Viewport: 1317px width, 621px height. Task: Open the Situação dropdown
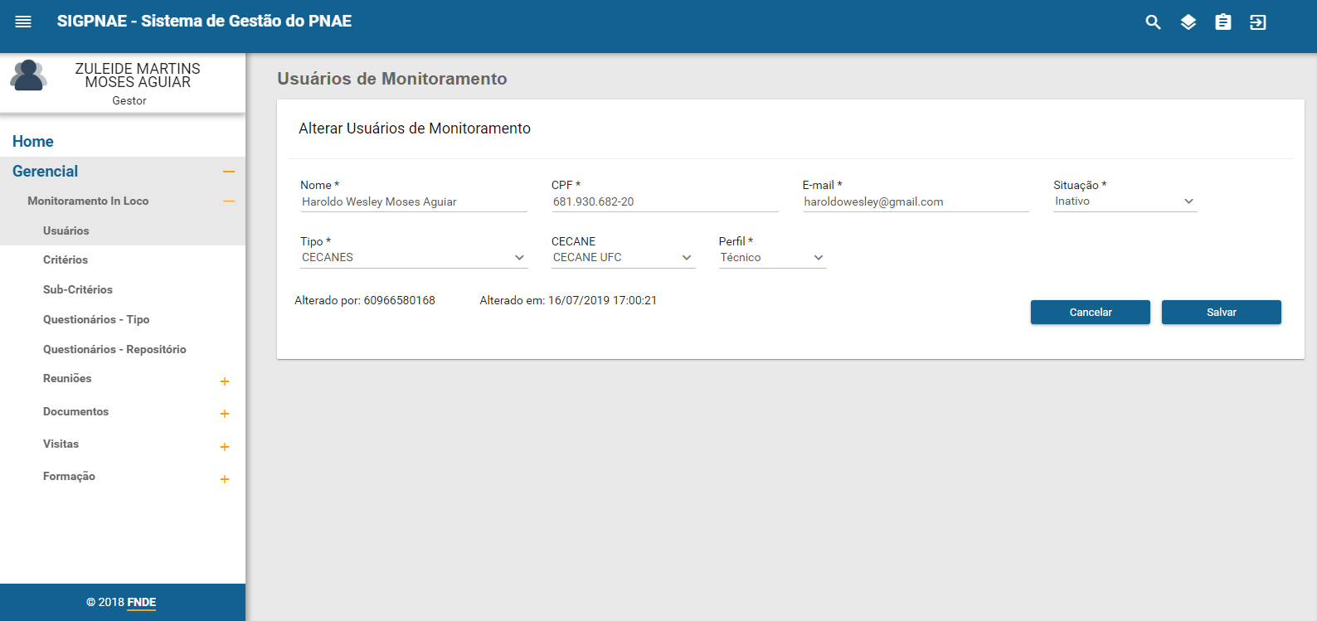pyautogui.click(x=1125, y=201)
